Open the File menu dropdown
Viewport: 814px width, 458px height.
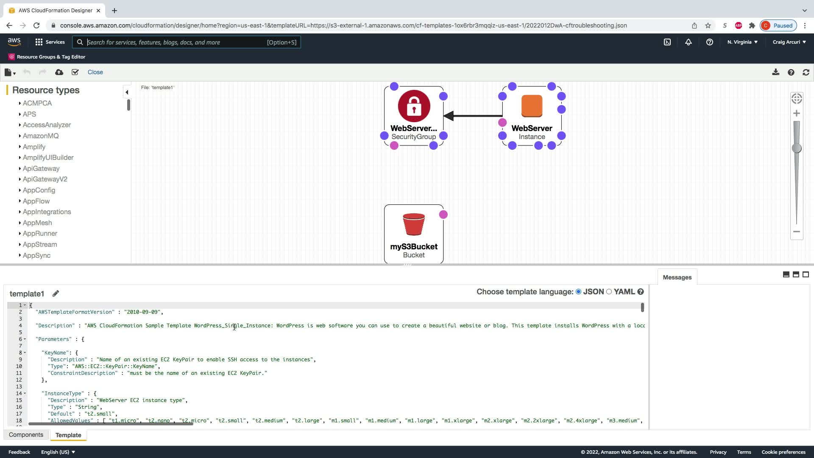coord(10,73)
